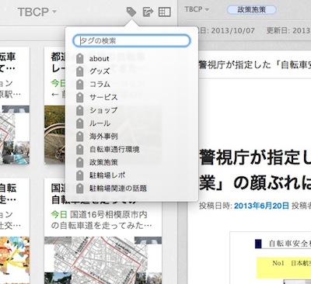Select the about tag
311x284 pixels.
pos(100,58)
